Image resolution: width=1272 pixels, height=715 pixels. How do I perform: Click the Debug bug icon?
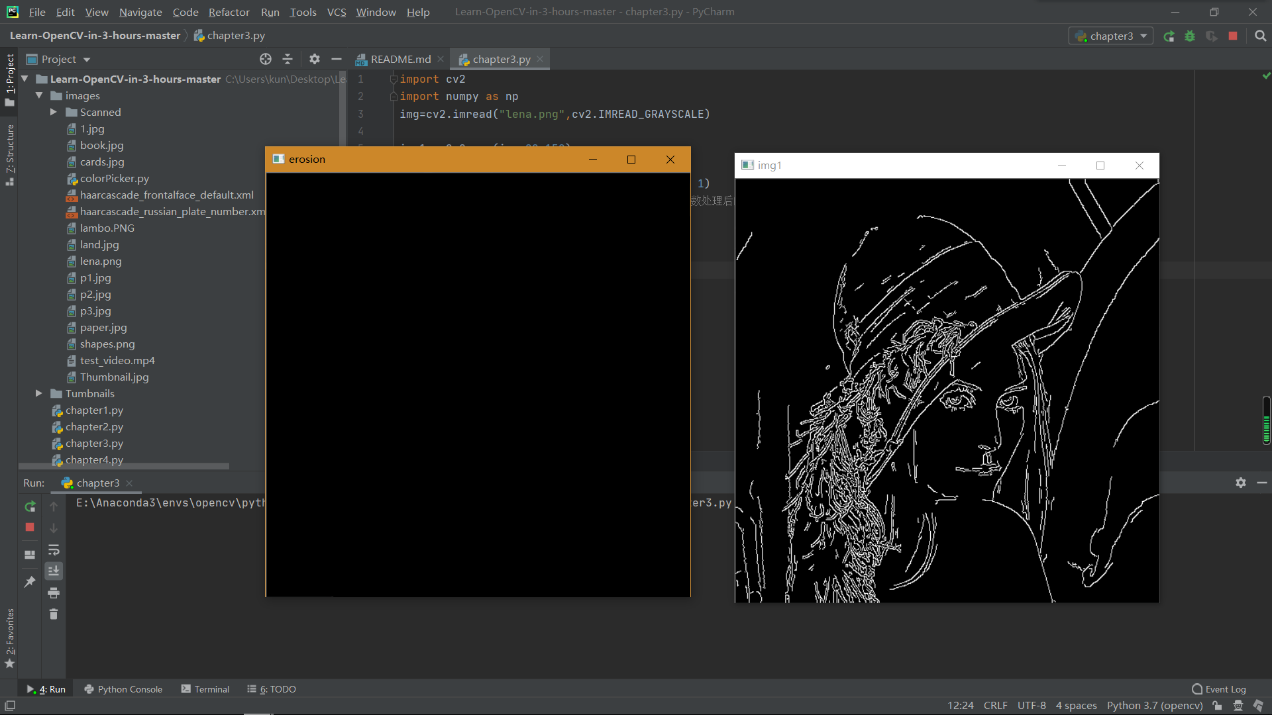click(1190, 36)
